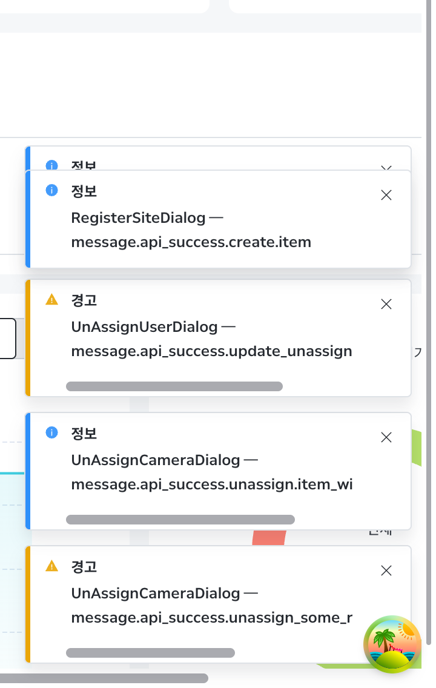Dismiss the UnAssignUserDialog warning toast
The height and width of the screenshot is (688, 436).
pyautogui.click(x=386, y=304)
